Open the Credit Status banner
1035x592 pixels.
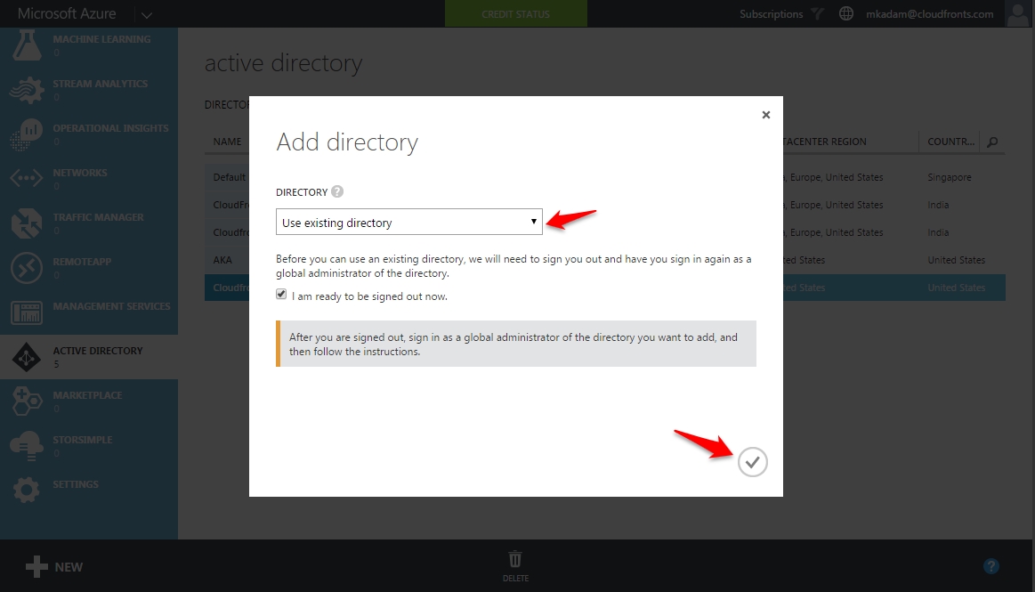[515, 14]
